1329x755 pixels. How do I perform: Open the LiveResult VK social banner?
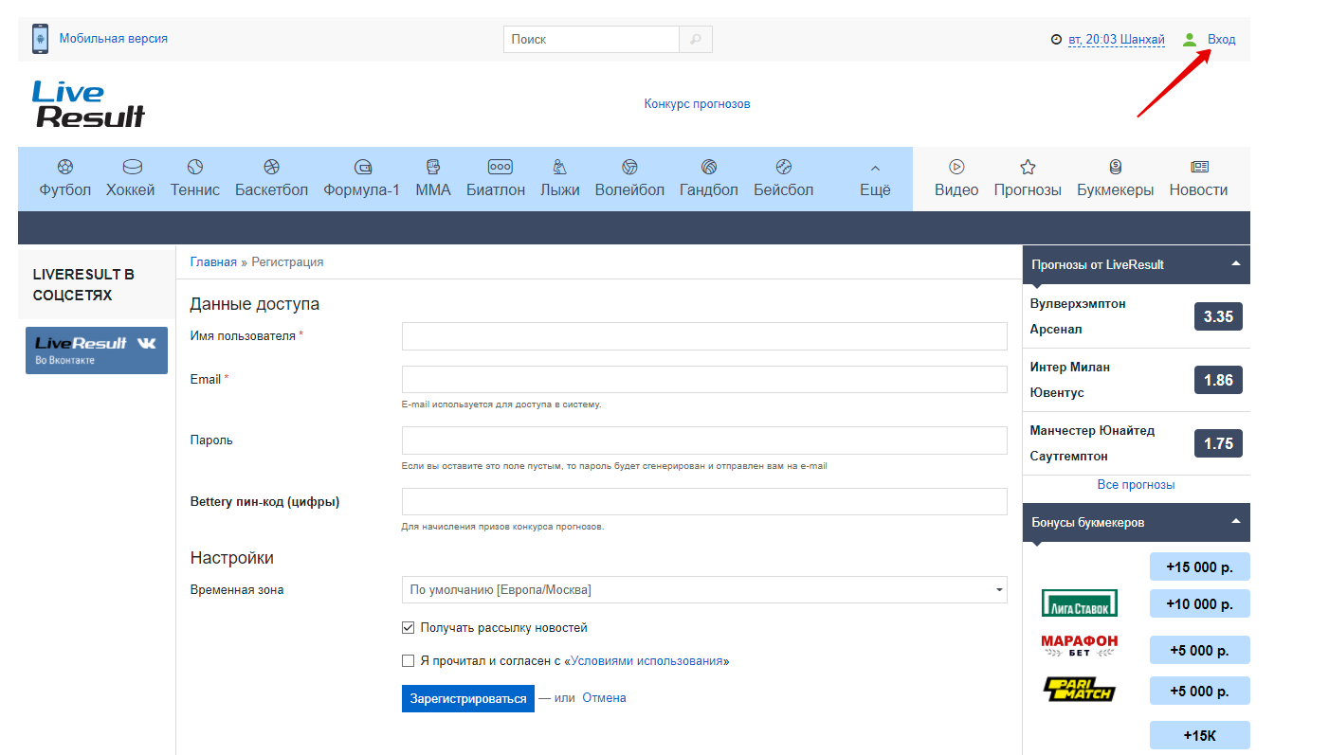click(x=97, y=351)
